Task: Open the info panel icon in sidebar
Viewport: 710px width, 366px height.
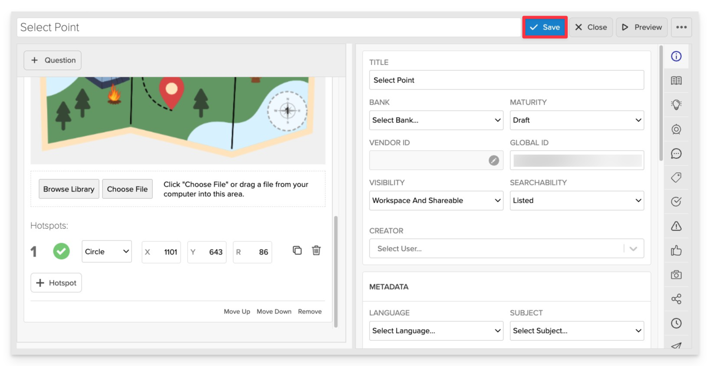Action: coord(676,56)
